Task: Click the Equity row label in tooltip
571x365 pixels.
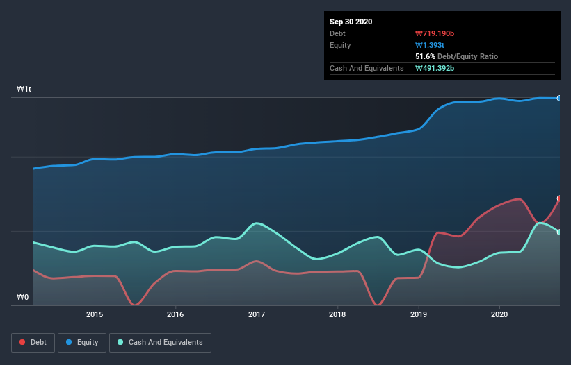Action: point(340,45)
